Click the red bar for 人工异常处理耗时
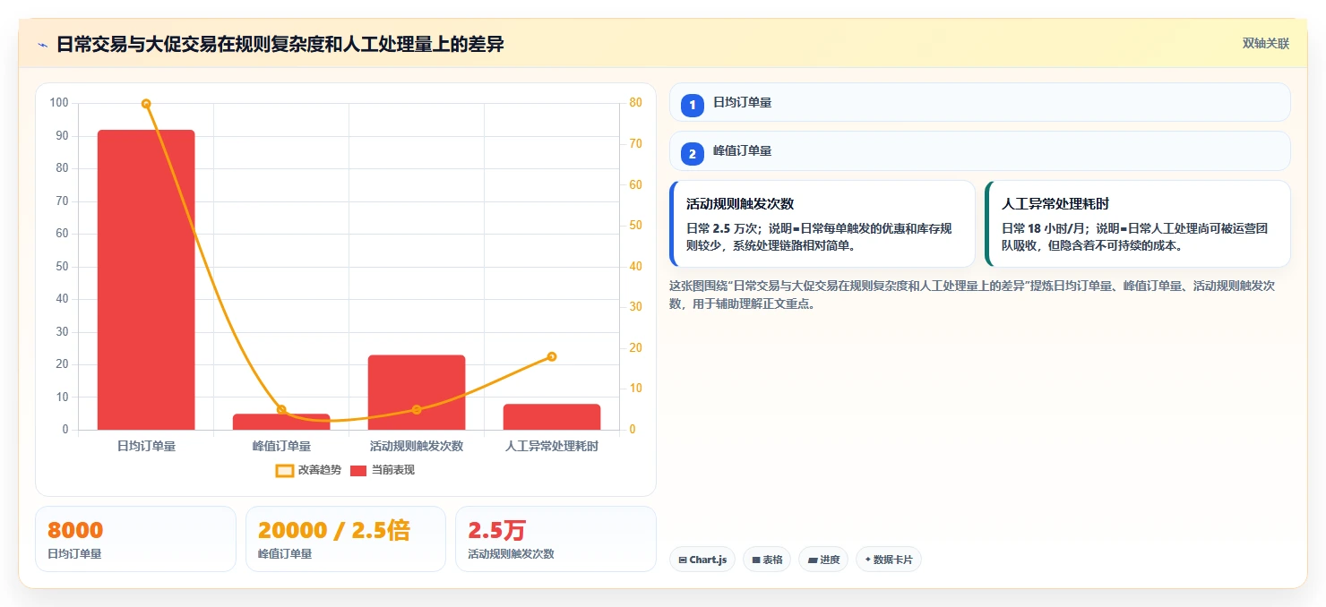The width and height of the screenshot is (1326, 607). (552, 417)
